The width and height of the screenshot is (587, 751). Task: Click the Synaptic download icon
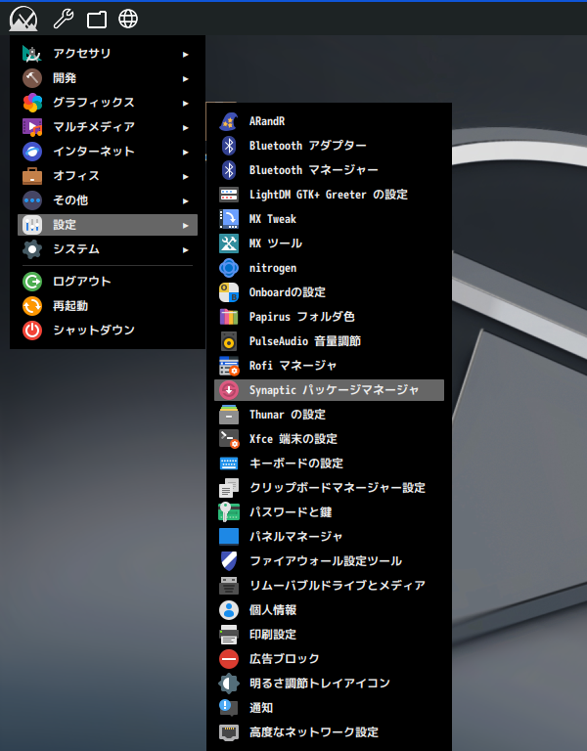pyautogui.click(x=229, y=390)
